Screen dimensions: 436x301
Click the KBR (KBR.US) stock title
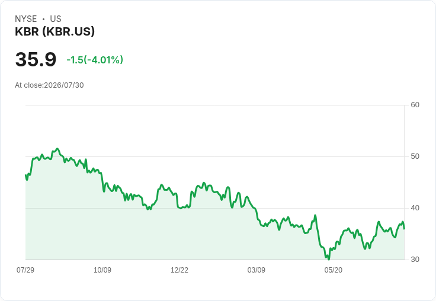tap(54, 31)
